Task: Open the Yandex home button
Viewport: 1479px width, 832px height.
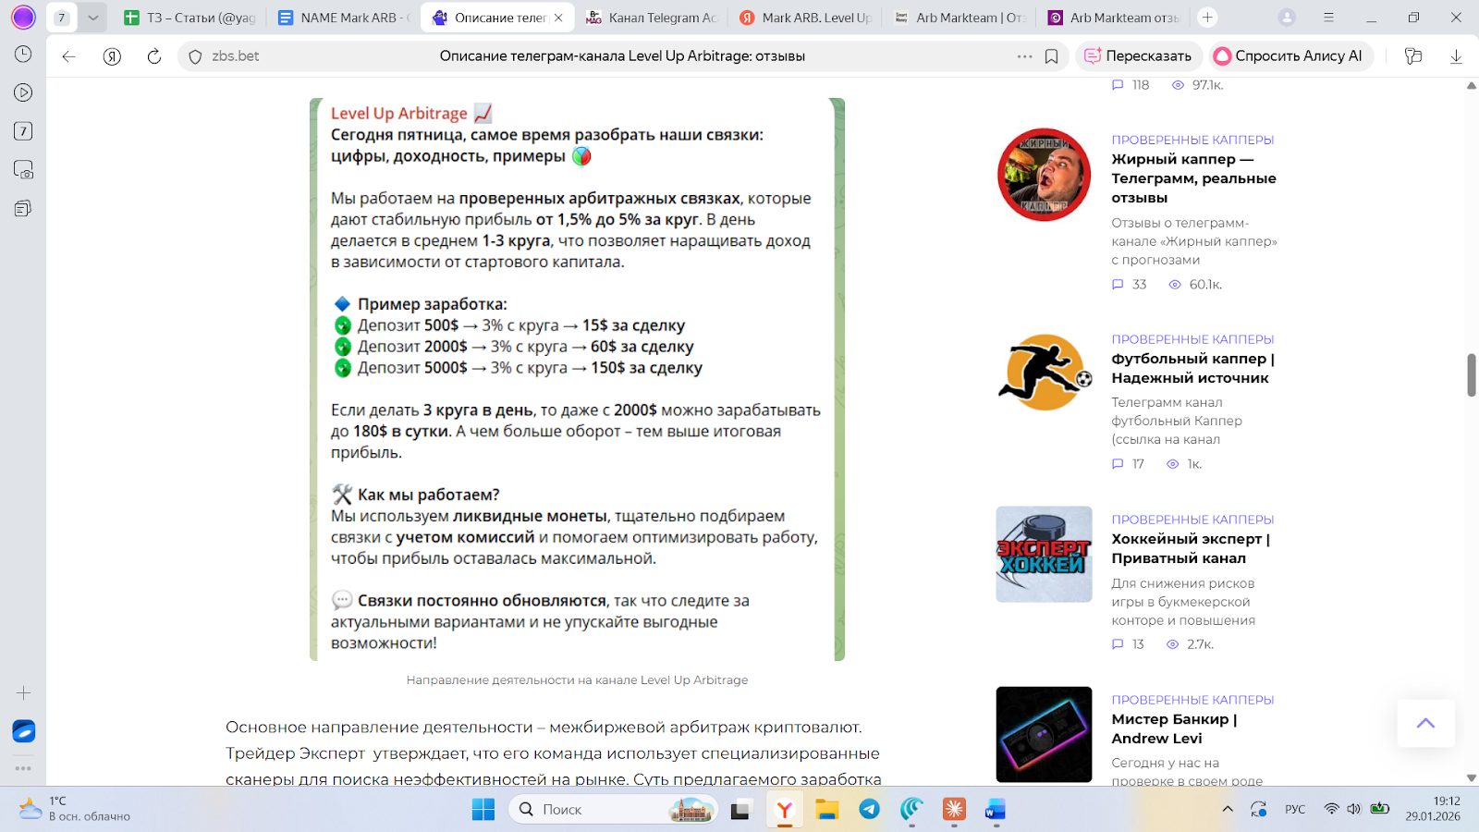Action: (112, 56)
